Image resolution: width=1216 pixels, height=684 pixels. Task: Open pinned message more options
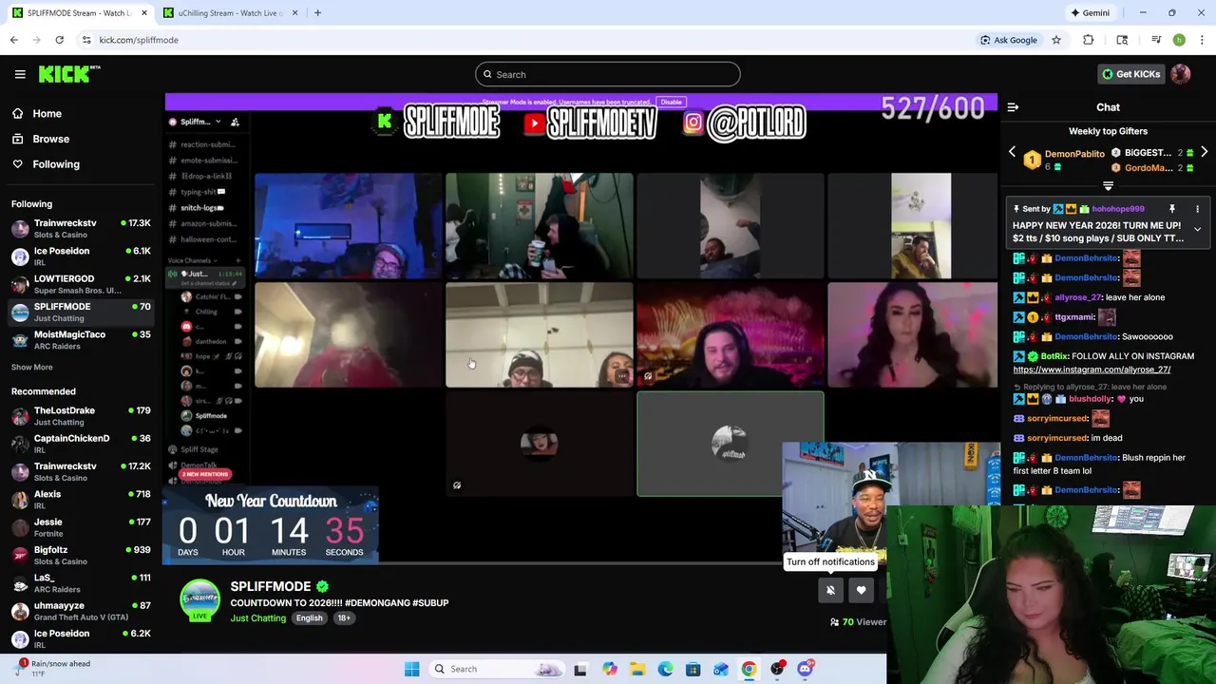[1197, 209]
